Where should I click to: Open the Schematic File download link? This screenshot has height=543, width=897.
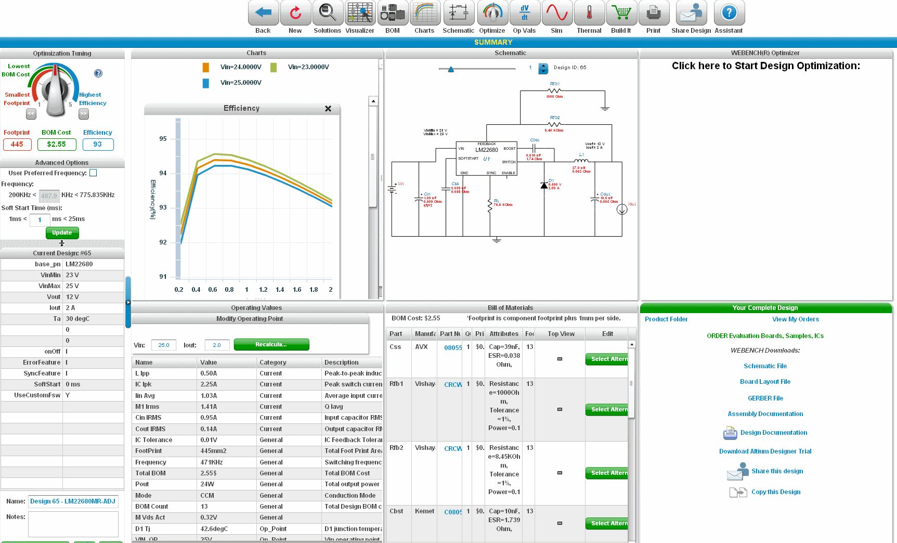tap(765, 366)
